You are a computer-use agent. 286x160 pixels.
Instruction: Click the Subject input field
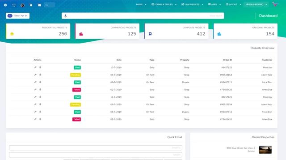click(x=96, y=155)
